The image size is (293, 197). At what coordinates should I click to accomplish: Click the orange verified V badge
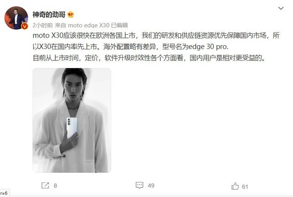(x=24, y=26)
